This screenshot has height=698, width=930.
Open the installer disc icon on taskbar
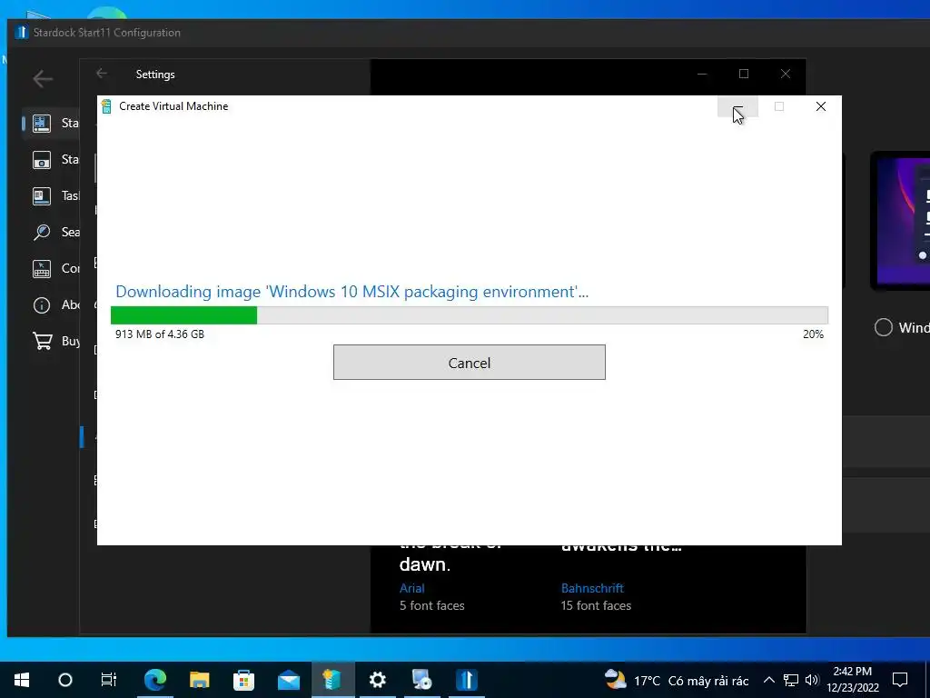[x=421, y=680]
